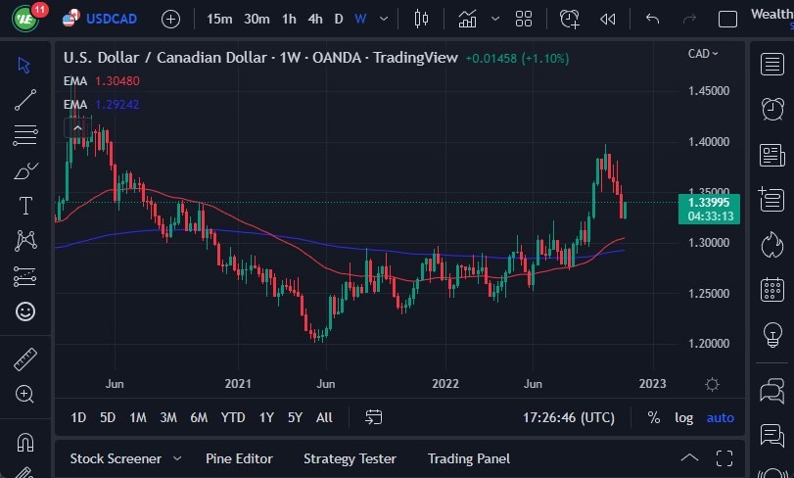The image size is (794, 478).
Task: Open the emoji icons tool
Action: click(x=25, y=311)
